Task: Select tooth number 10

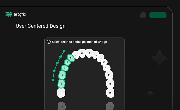Action: point(96,55)
